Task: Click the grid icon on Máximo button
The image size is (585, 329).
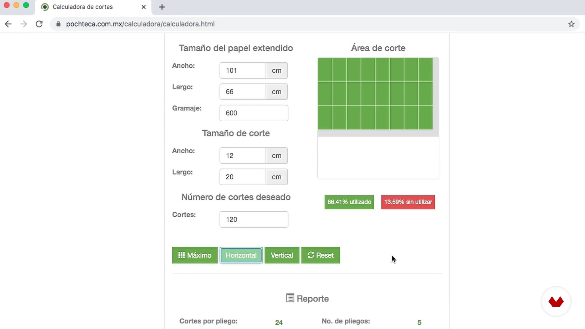Action: click(182, 255)
